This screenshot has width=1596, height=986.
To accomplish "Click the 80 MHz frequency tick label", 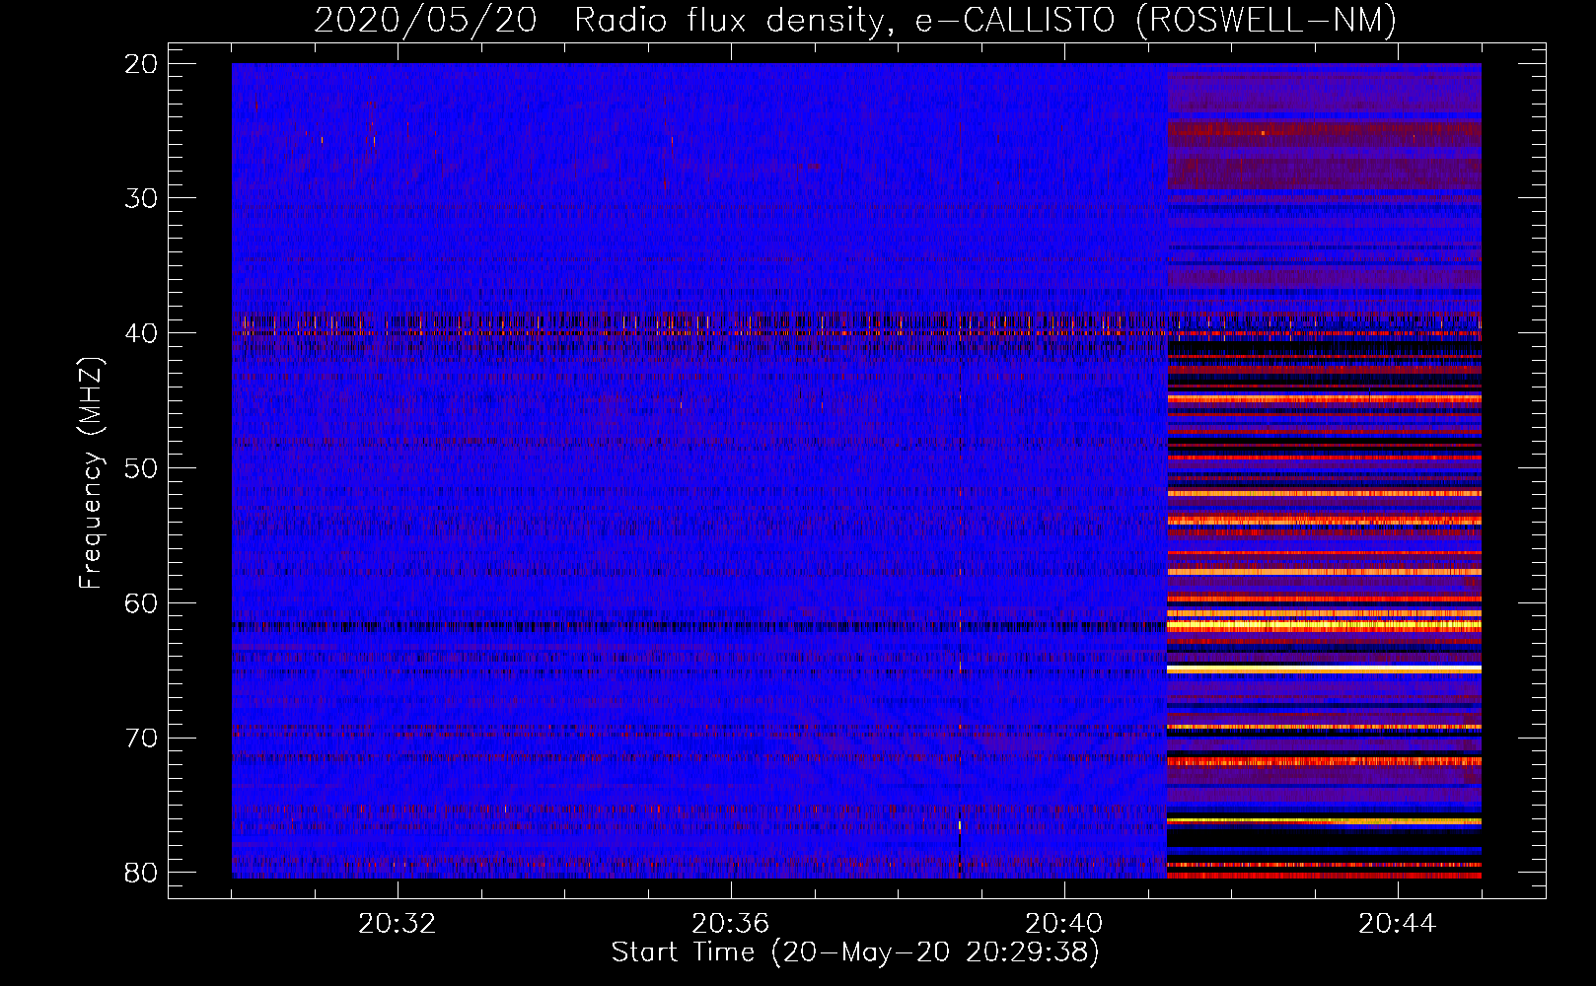I will tap(142, 872).
